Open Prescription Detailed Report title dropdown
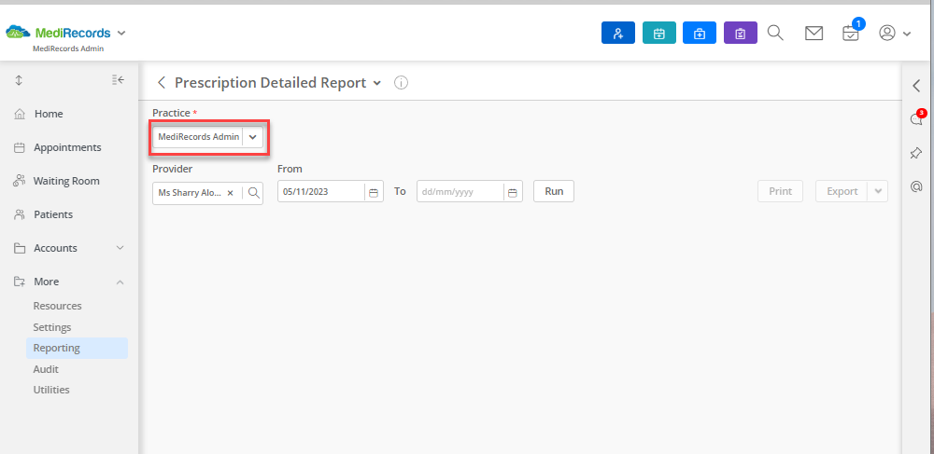The height and width of the screenshot is (454, 934). point(376,83)
